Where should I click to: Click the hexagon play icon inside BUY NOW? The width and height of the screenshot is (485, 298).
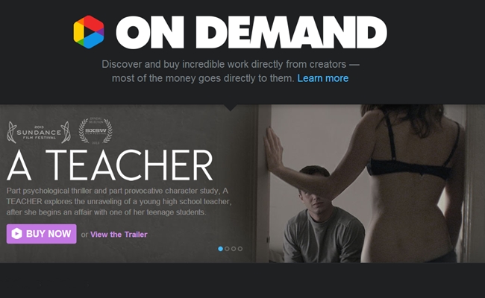16,234
